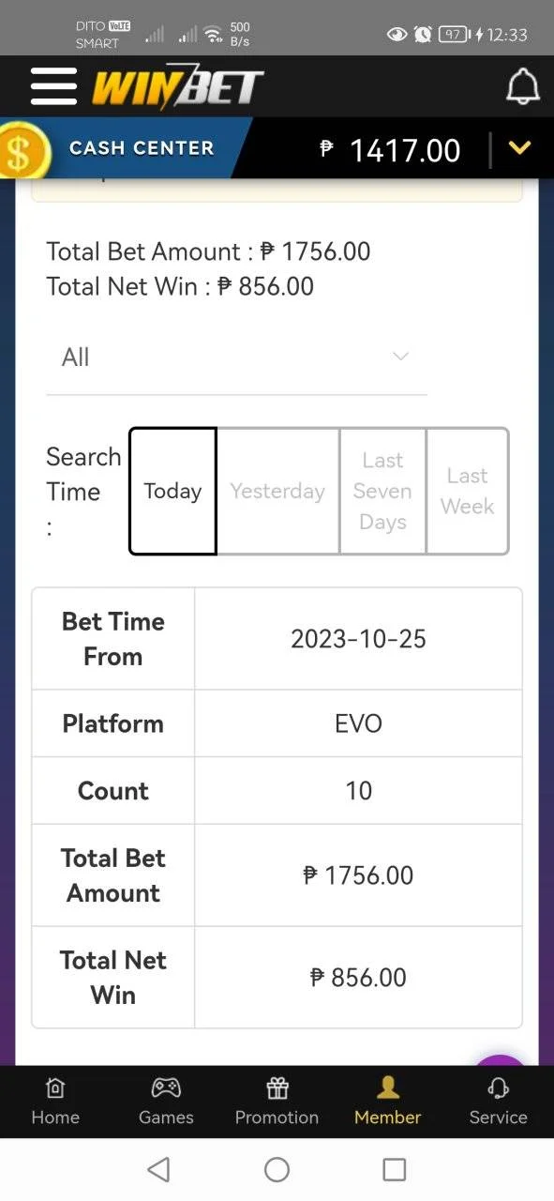The height and width of the screenshot is (1201, 554).
Task: Expand the balance yellow chevron
Action: tap(519, 148)
